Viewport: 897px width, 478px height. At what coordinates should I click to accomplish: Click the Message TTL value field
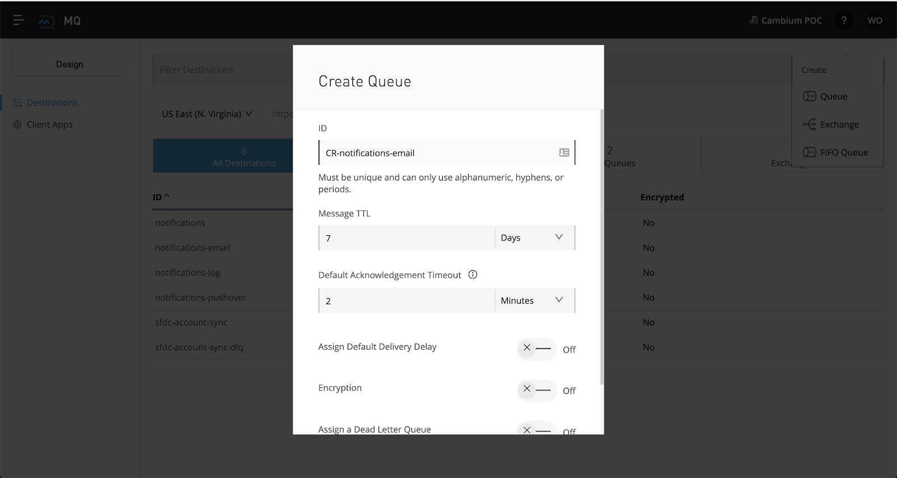(x=406, y=238)
